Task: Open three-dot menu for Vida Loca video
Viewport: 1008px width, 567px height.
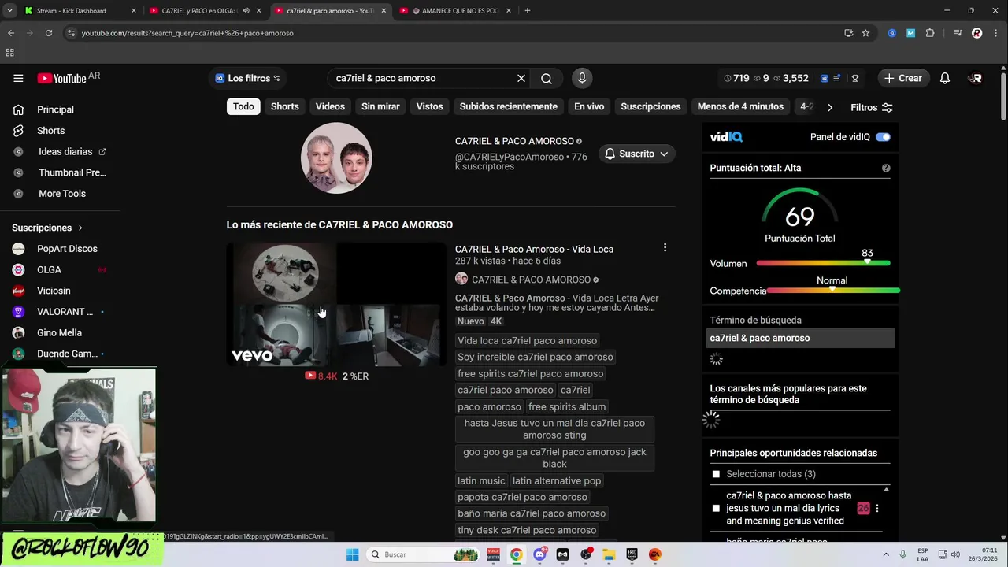Action: (x=665, y=248)
